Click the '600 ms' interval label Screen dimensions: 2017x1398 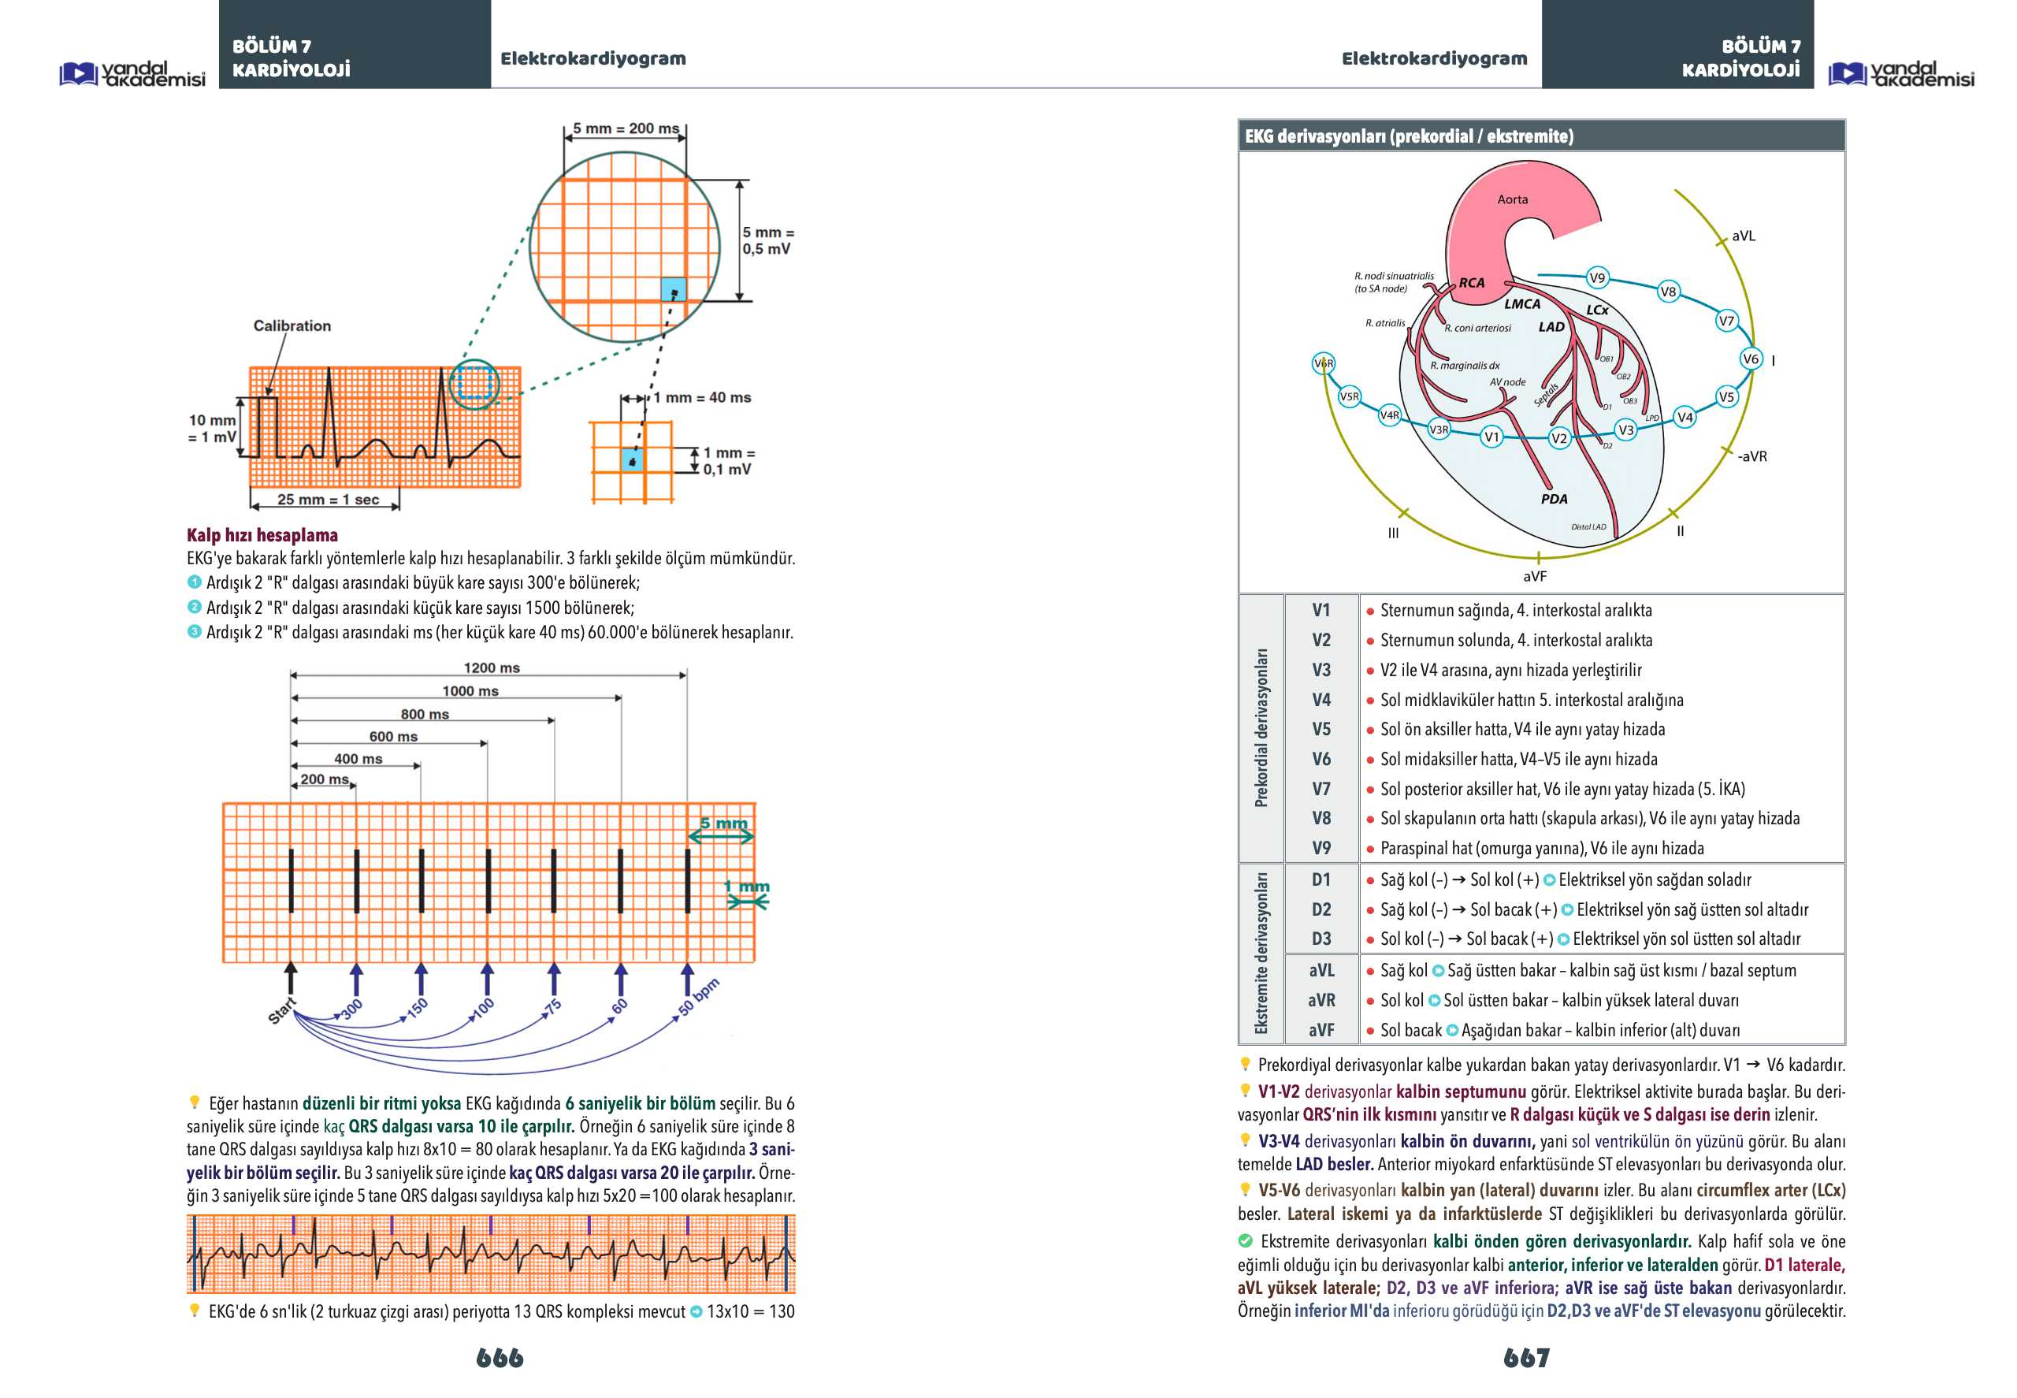click(393, 736)
